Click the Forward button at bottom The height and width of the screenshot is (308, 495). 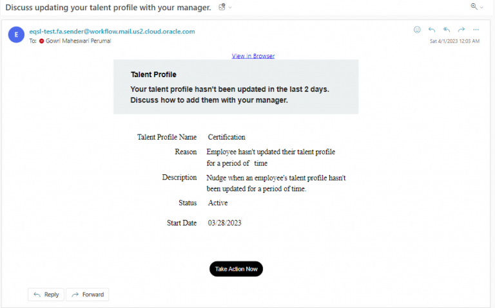[x=88, y=294]
